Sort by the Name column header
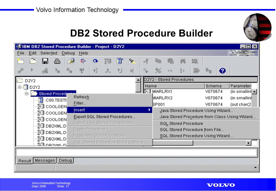The image size is (276, 191). click(x=174, y=86)
